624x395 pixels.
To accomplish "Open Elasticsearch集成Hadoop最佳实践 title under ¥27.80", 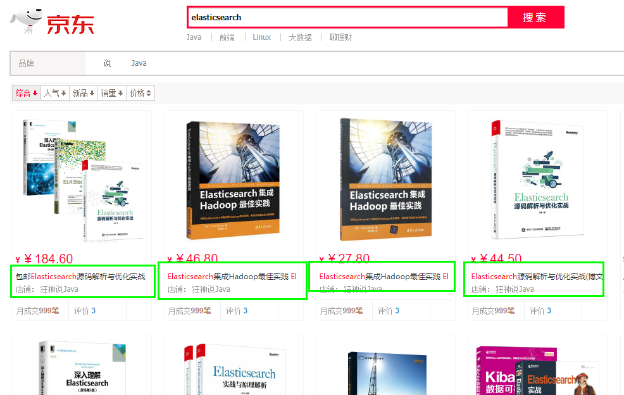I will (x=384, y=277).
